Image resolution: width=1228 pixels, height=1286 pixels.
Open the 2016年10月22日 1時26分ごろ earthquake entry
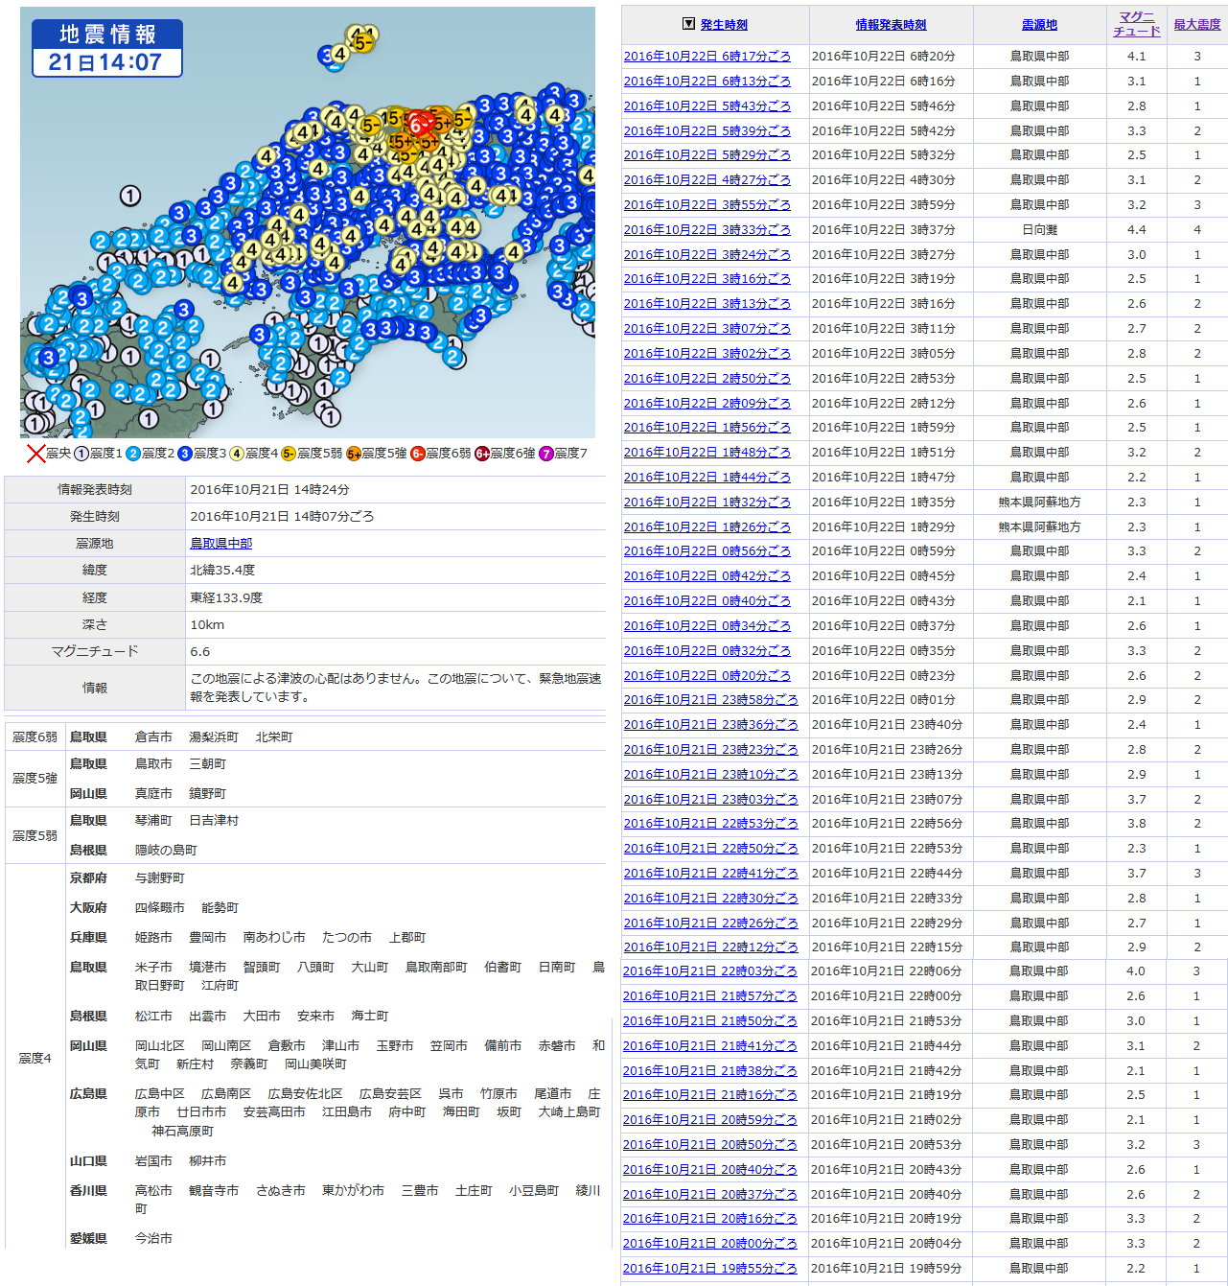(x=707, y=527)
